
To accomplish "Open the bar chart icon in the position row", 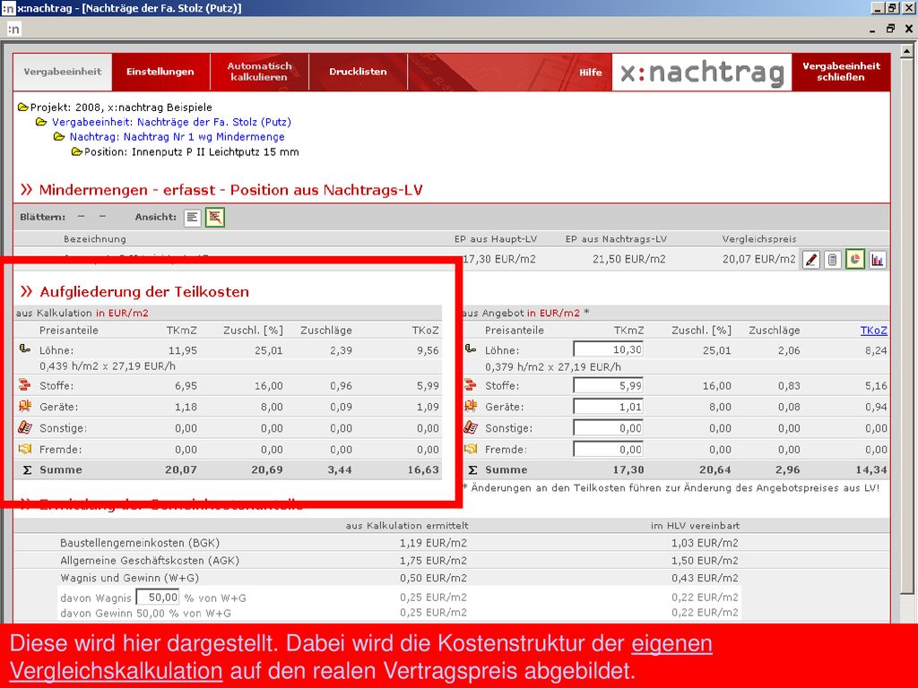I will [x=877, y=260].
